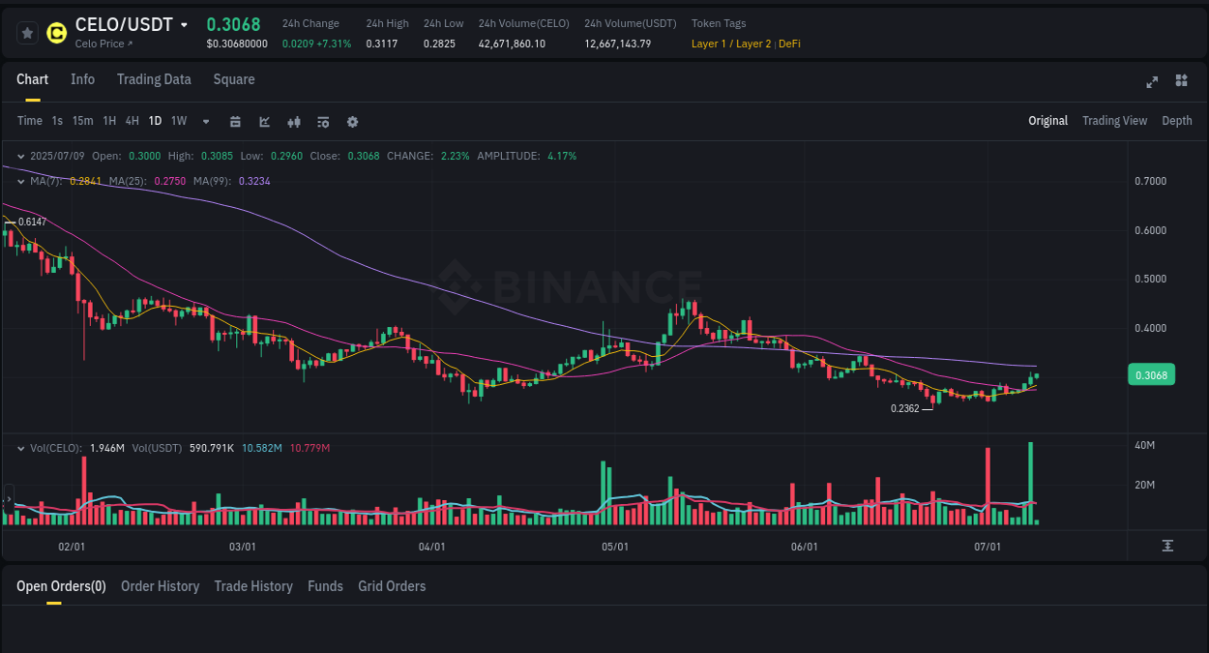Open the chart settings gear

point(351,121)
